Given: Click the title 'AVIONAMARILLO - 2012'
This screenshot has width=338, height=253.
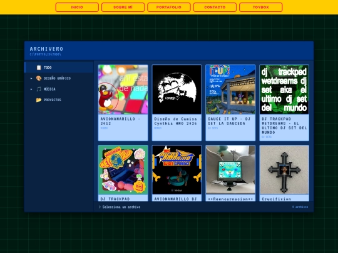Looking at the screenshot, I should coord(121,121).
